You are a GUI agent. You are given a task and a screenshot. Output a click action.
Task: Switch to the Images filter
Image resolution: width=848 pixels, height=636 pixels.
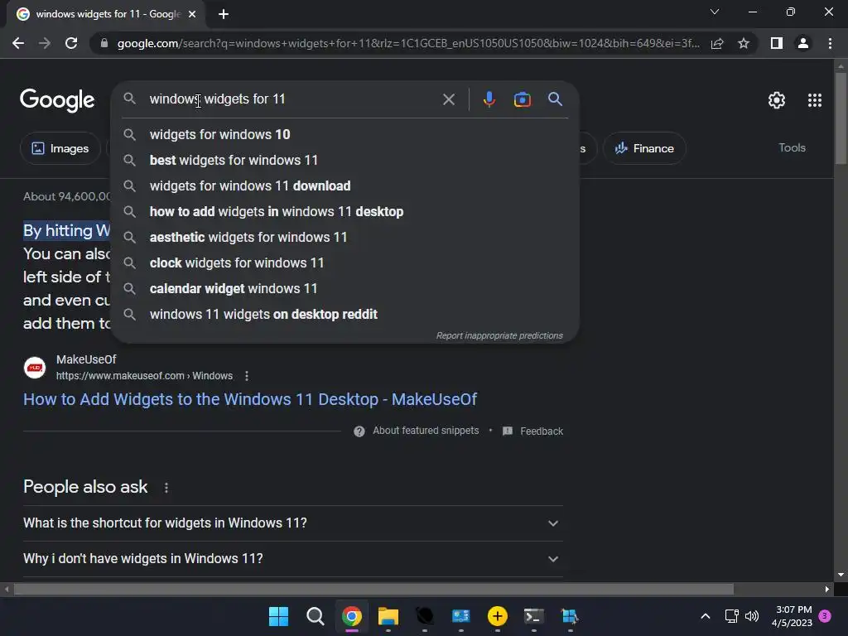pos(60,148)
